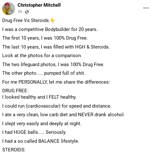153x152 pixels.
Task: Click the pointing-down hand emoji
Action: tap(53, 20)
